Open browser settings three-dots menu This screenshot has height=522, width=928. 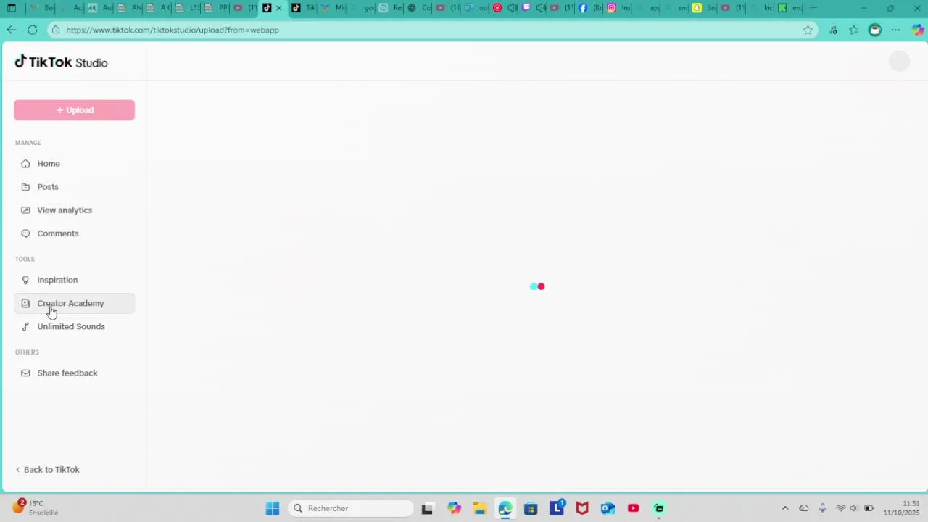click(x=896, y=30)
